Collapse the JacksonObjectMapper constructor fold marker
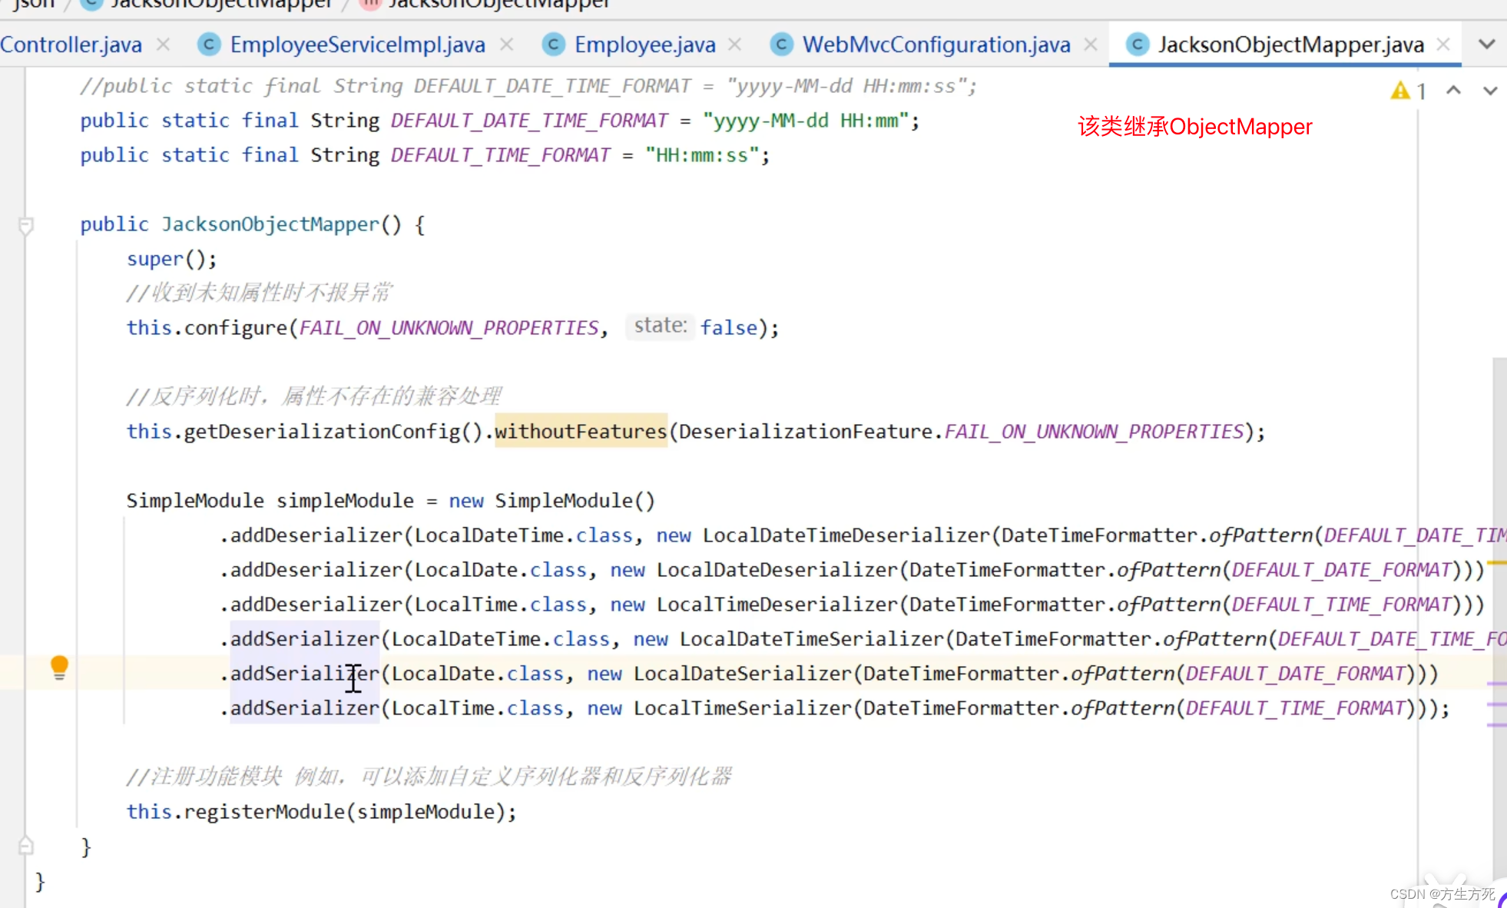 point(25,225)
